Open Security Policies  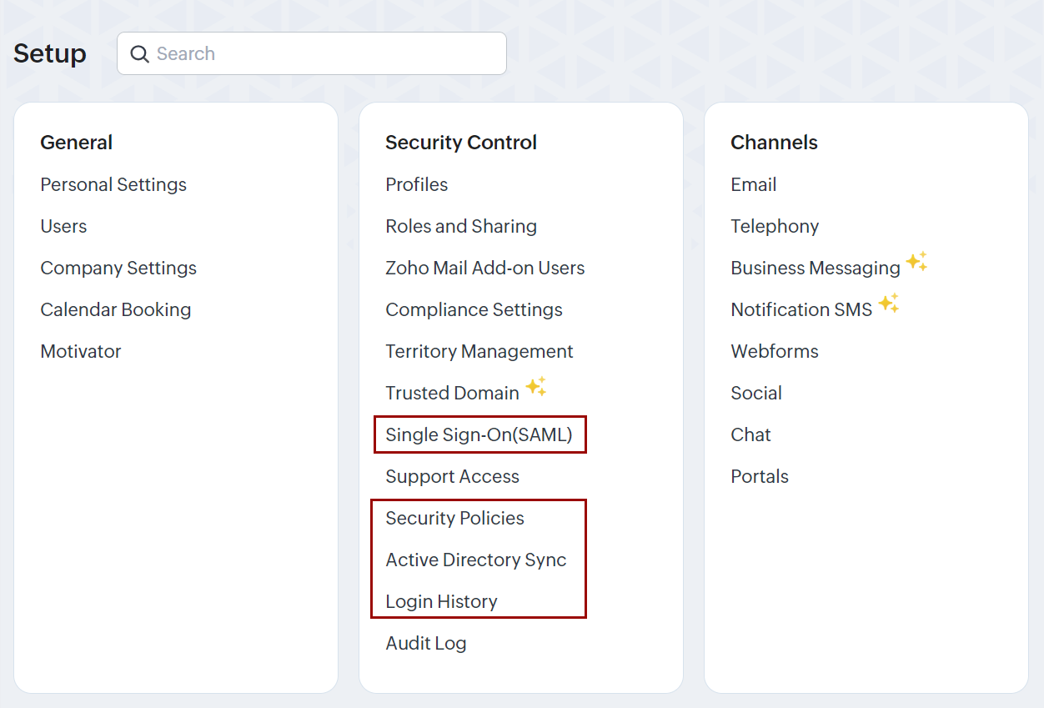coord(454,518)
